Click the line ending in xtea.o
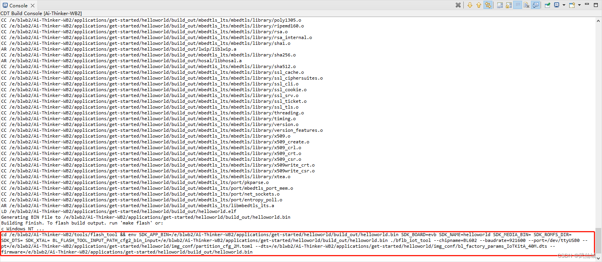602x262 pixels. point(146,177)
